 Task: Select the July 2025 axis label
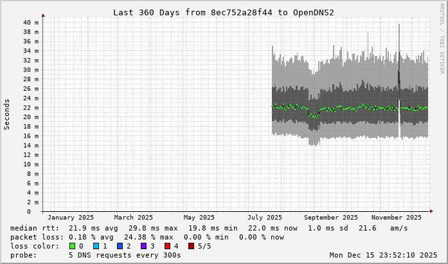tap(265, 218)
